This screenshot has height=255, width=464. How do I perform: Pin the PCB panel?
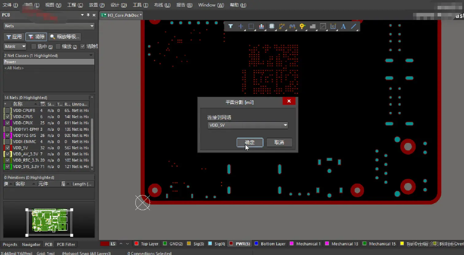click(88, 15)
